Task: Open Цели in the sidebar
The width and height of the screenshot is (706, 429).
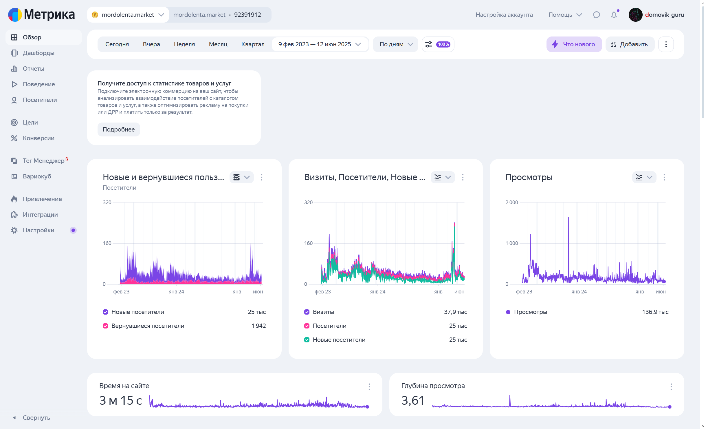Action: [30, 123]
